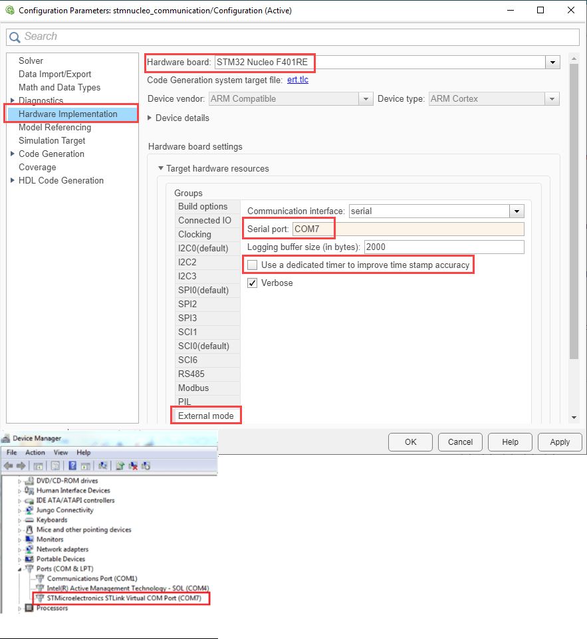Open the Communication interface dropdown
Viewport: 587px width, 639px height.
pyautogui.click(x=517, y=211)
